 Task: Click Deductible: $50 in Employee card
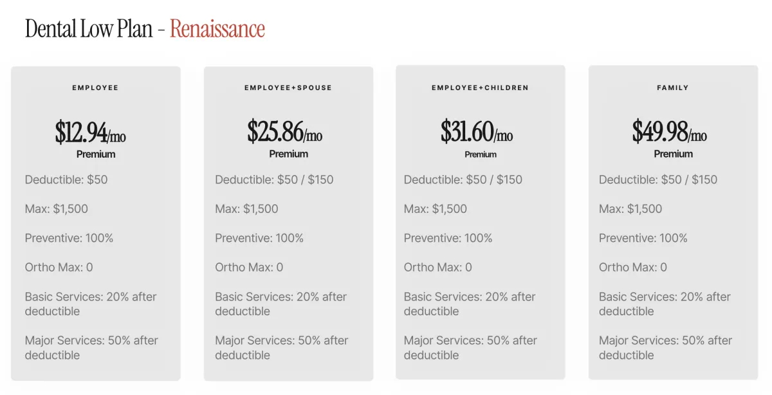[66, 179]
